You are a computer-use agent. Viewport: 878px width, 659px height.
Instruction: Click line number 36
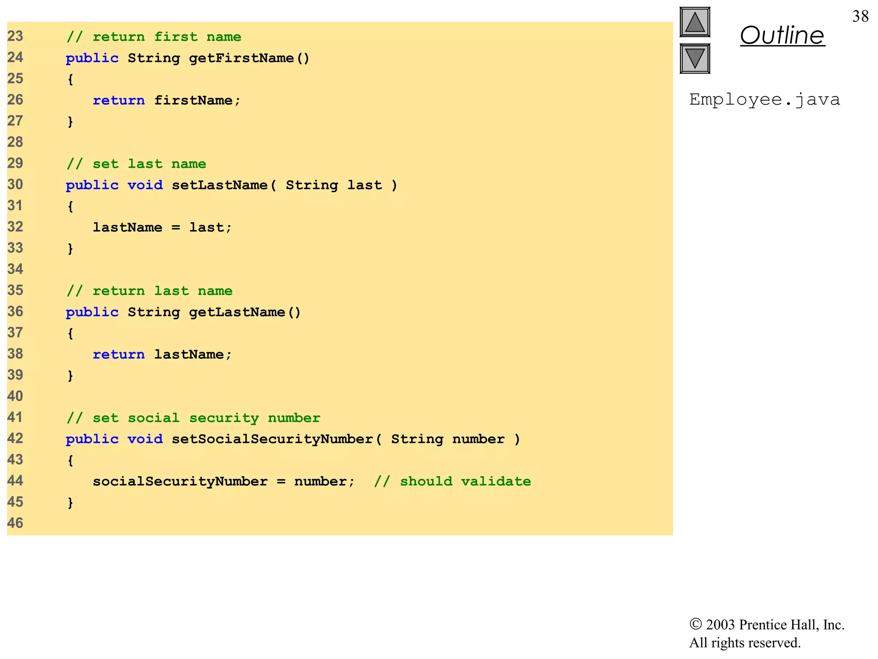(15, 311)
